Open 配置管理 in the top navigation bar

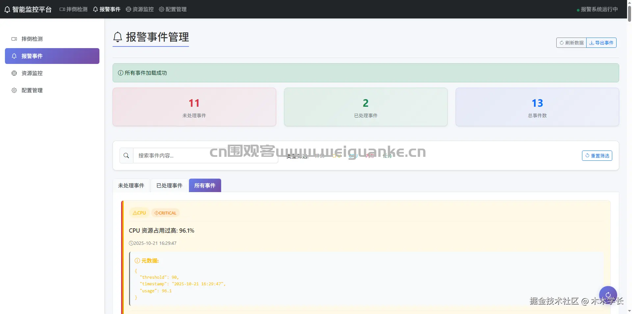172,9
